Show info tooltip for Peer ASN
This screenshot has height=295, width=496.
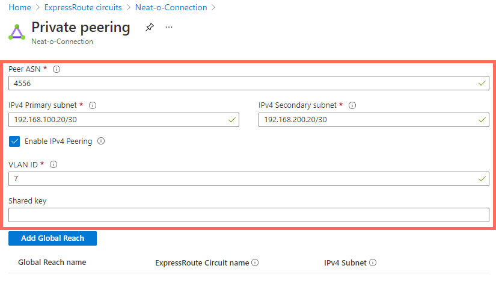(x=57, y=69)
